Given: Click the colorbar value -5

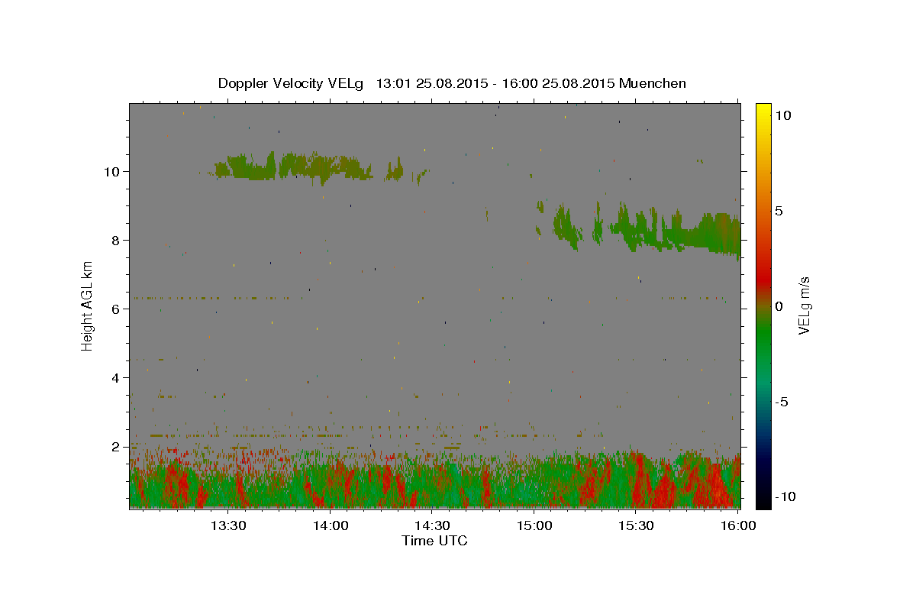Looking at the screenshot, I should pyautogui.click(x=782, y=402).
